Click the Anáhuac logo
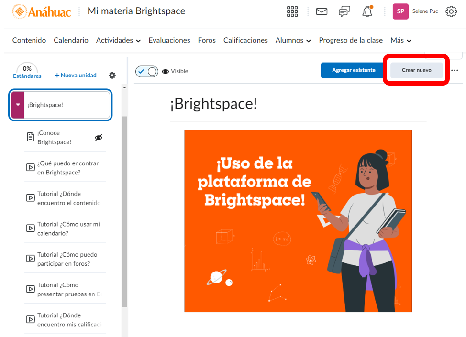 42,11
